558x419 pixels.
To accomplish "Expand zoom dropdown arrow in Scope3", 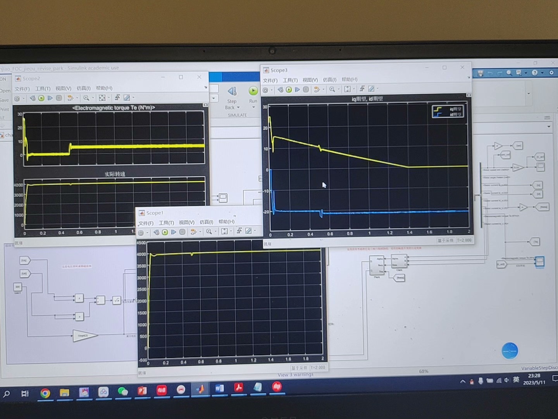I will tap(339, 89).
